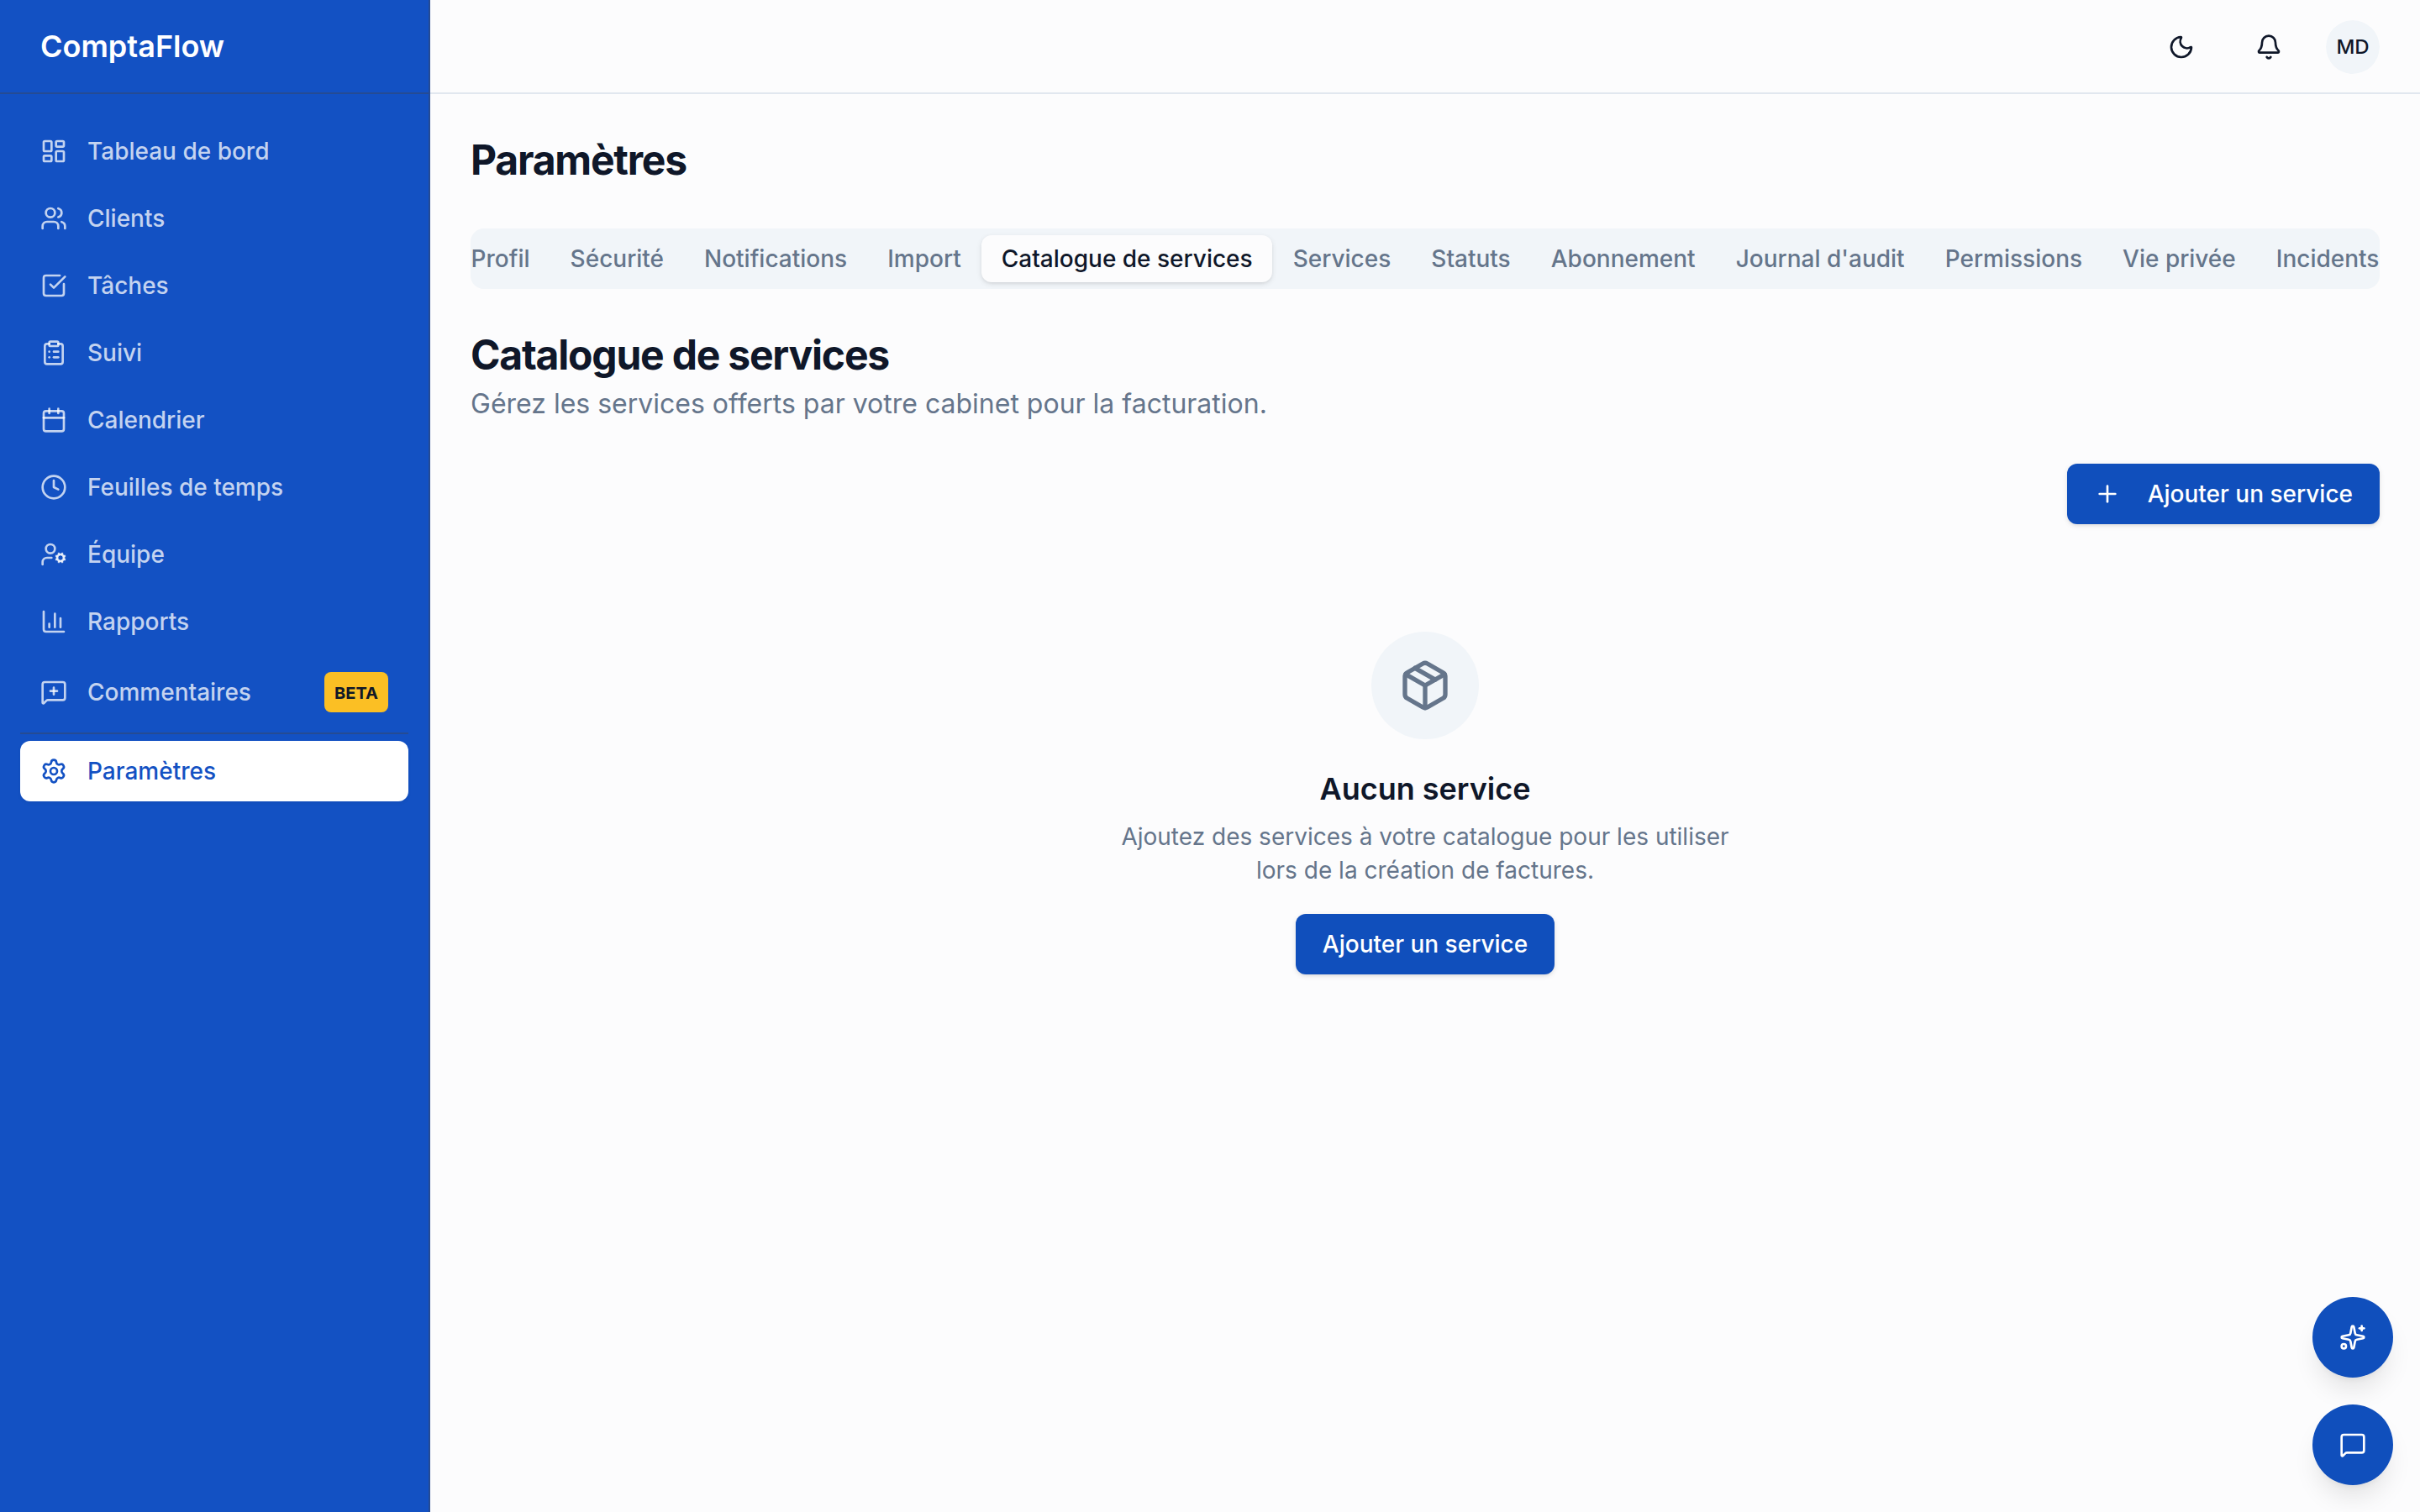
Task: Open the Statuts tab
Action: click(x=1470, y=259)
